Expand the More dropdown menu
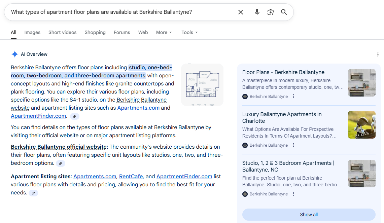 click(x=164, y=33)
